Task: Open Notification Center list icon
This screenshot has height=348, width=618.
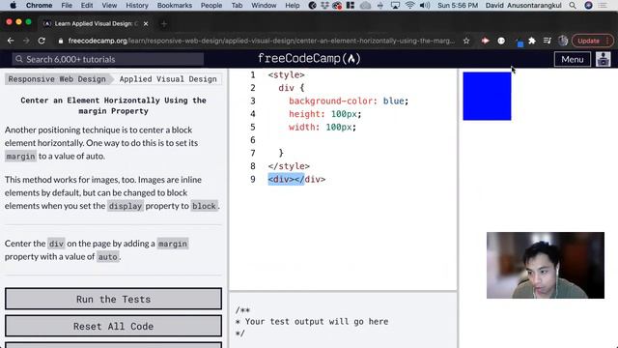Action: point(603,5)
